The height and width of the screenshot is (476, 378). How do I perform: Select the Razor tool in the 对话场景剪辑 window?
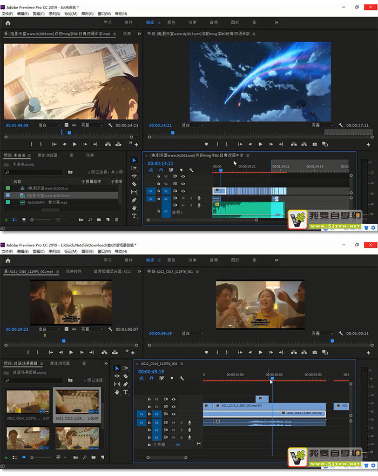tap(126, 376)
